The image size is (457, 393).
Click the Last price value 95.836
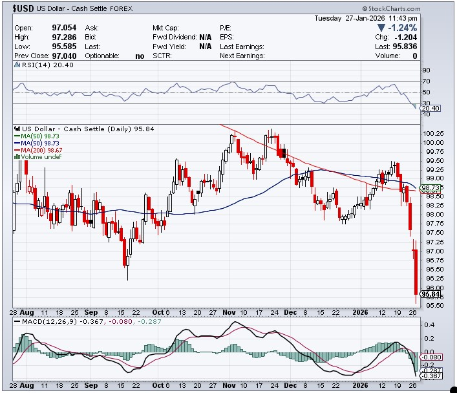pyautogui.click(x=405, y=47)
